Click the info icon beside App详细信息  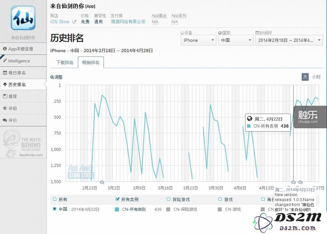(x=5, y=49)
